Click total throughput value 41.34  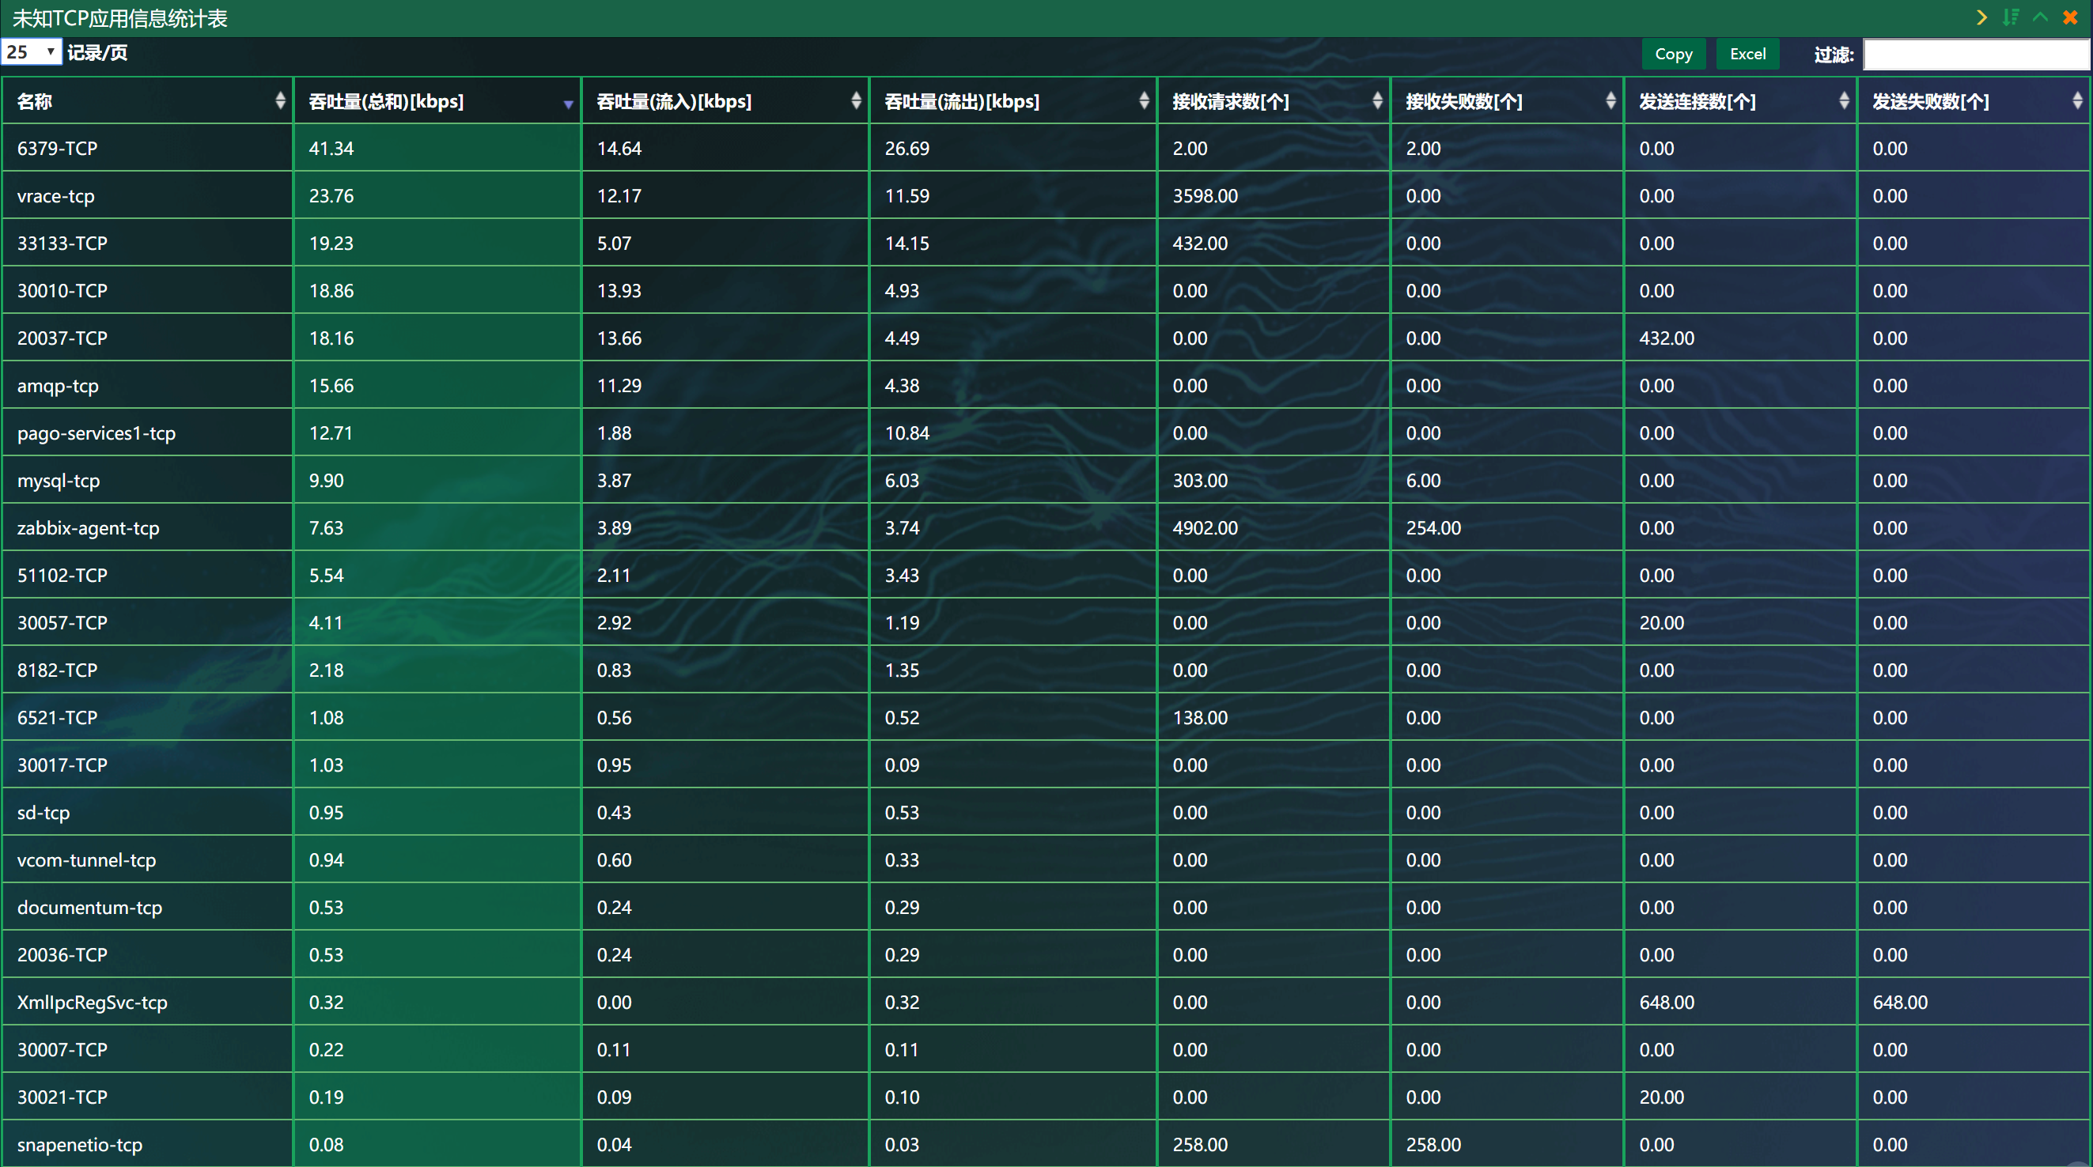click(x=331, y=148)
